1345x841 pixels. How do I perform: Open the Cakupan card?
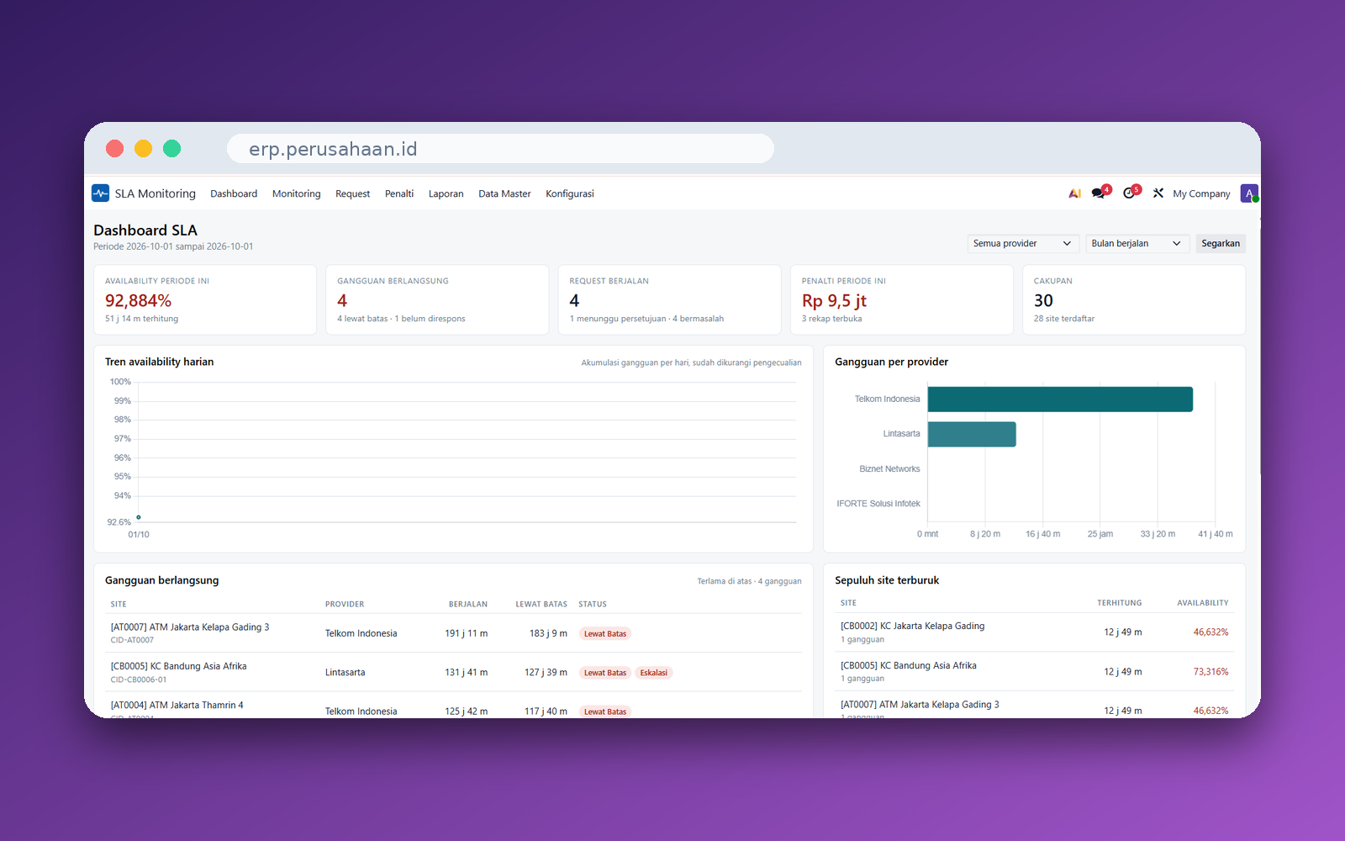(1134, 299)
